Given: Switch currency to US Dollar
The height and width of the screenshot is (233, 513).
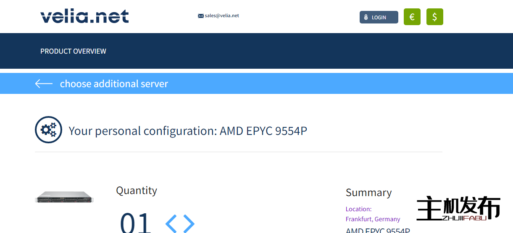Looking at the screenshot, I should (434, 17).
